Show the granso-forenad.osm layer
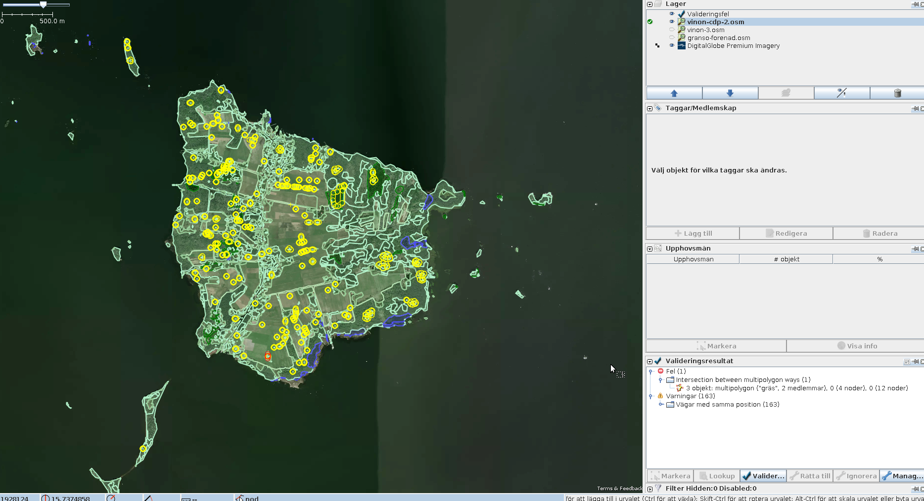 pyautogui.click(x=672, y=38)
